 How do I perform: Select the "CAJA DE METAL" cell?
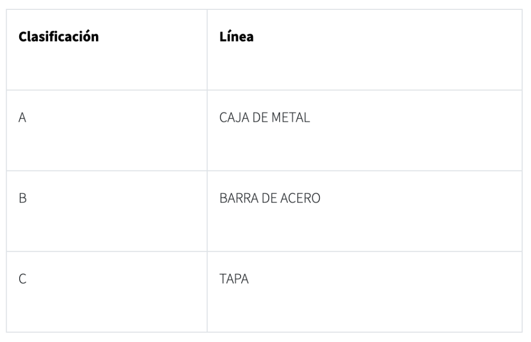tap(265, 118)
